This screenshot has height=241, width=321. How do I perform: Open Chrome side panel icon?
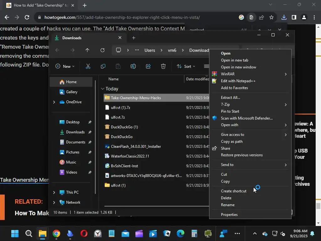pyautogui.click(x=294, y=18)
